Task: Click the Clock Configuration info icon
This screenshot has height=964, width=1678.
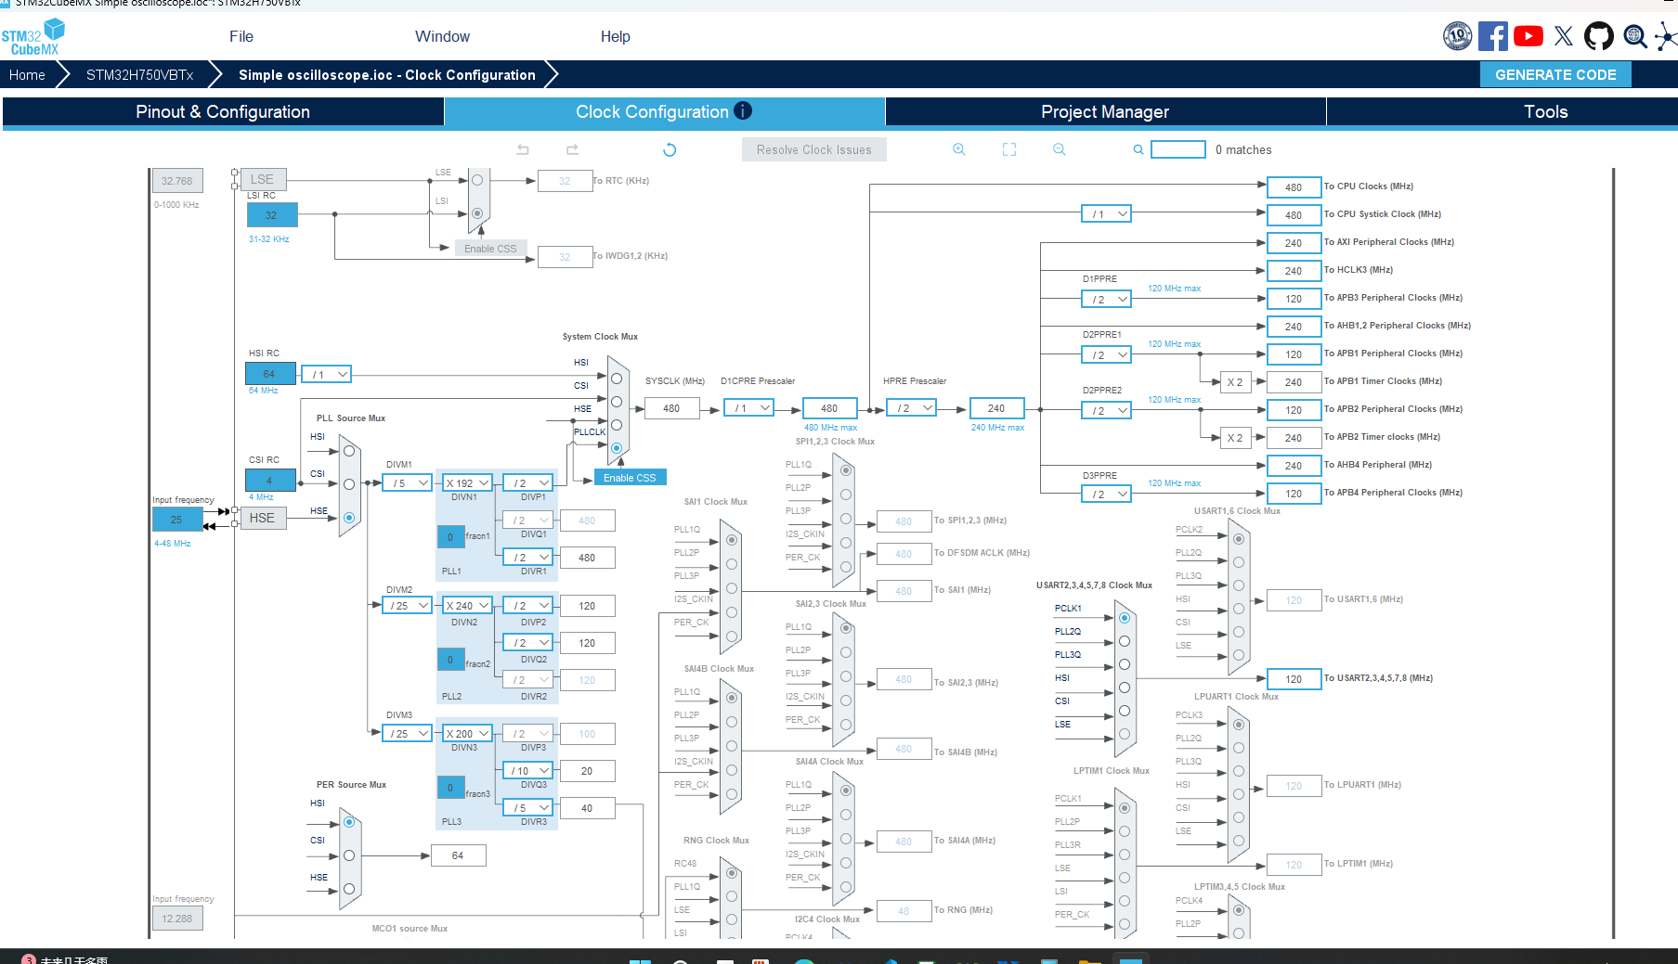Action: (x=743, y=110)
